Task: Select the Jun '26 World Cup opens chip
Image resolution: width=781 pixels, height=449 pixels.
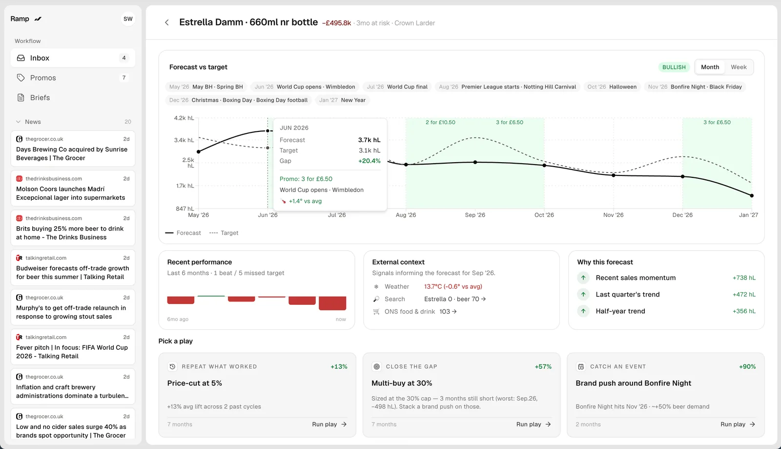Action: [x=305, y=87]
